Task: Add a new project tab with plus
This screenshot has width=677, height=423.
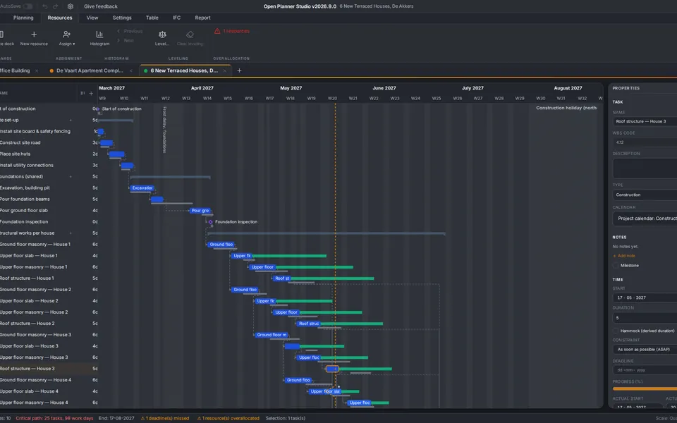Action: point(239,70)
